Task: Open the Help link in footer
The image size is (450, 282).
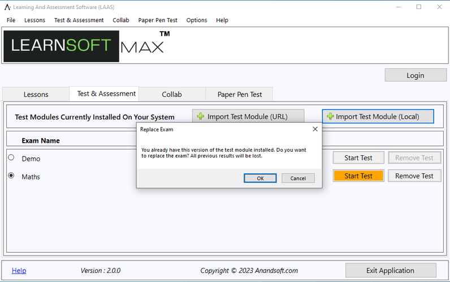Action: pyautogui.click(x=19, y=271)
